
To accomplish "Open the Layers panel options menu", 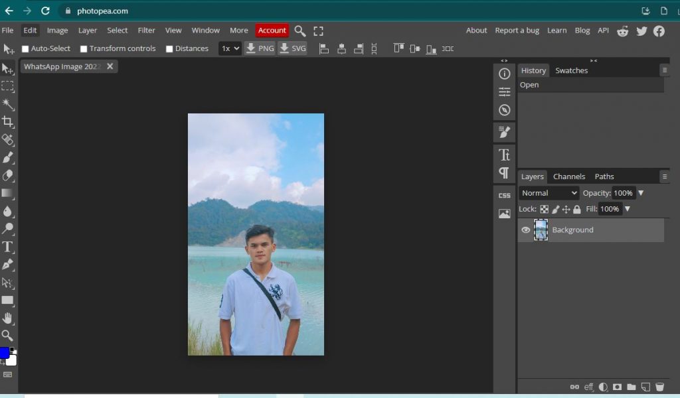I will (x=664, y=176).
